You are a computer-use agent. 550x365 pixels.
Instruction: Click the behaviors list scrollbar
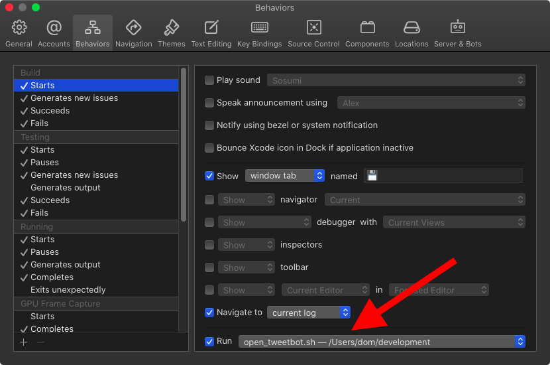tap(184, 145)
